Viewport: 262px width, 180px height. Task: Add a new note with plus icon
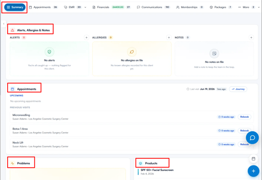pyautogui.click(x=251, y=37)
